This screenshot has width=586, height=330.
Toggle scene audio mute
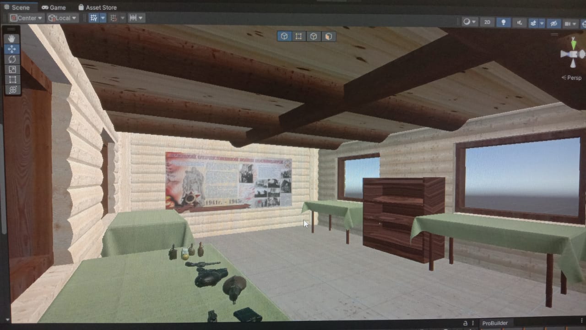pyautogui.click(x=519, y=22)
